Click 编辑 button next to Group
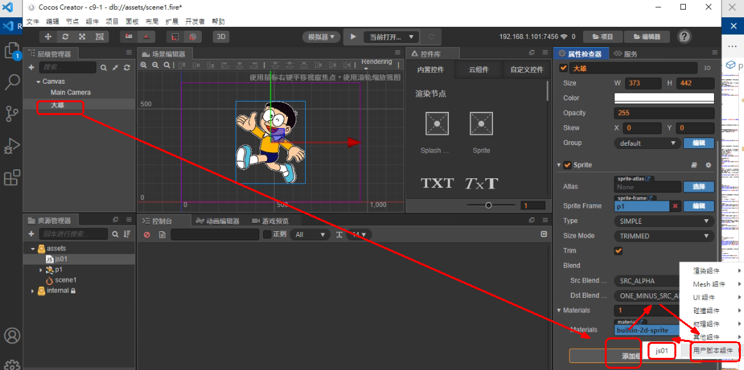 point(699,143)
